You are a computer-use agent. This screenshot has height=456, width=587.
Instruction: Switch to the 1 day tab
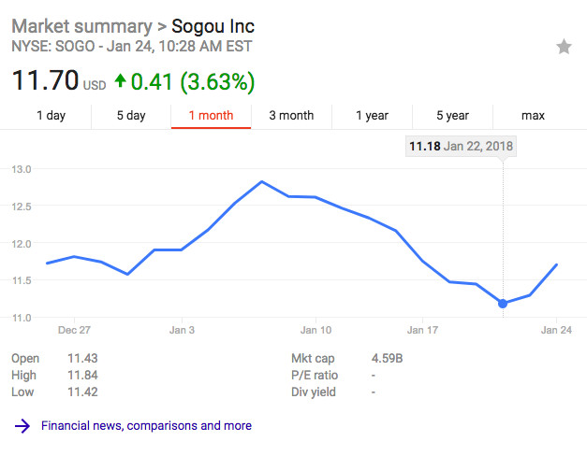tap(51, 116)
